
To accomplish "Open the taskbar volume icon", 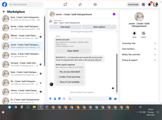I will (140, 112).
